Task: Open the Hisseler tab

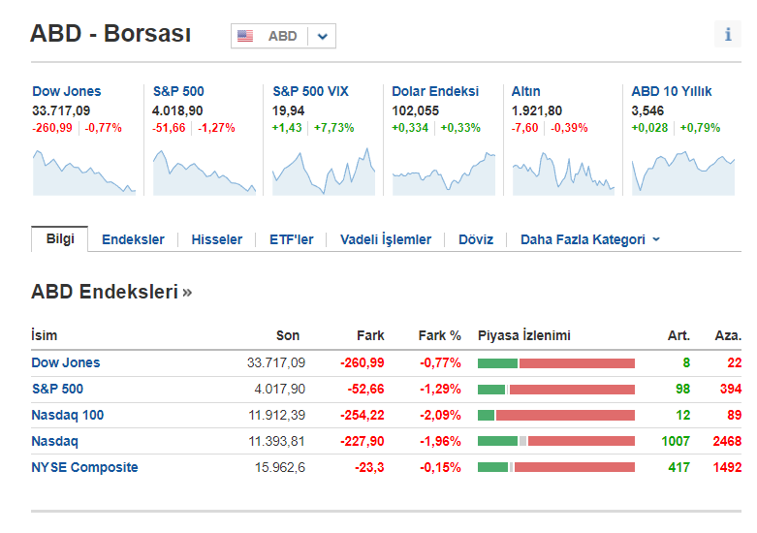Action: [x=216, y=239]
